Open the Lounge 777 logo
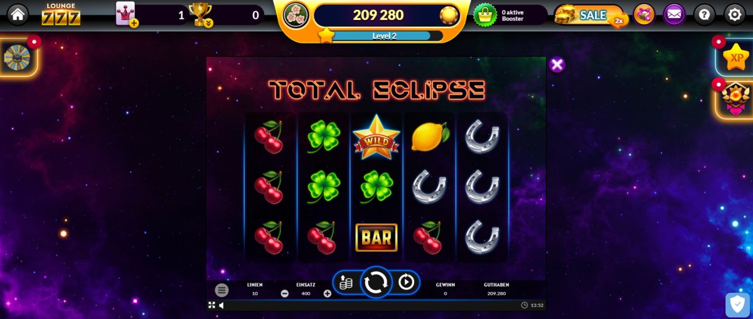Image resolution: width=753 pixels, height=319 pixels. [x=61, y=14]
